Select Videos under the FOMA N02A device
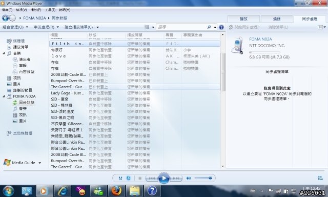The height and width of the screenshot is (197, 328). tap(19, 115)
